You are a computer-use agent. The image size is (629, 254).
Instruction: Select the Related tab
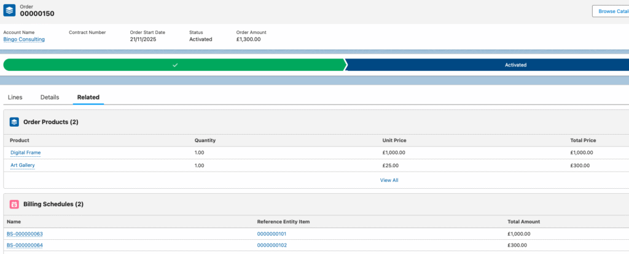click(88, 97)
